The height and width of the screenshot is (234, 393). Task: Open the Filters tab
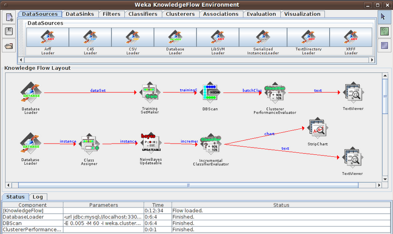tap(112, 14)
